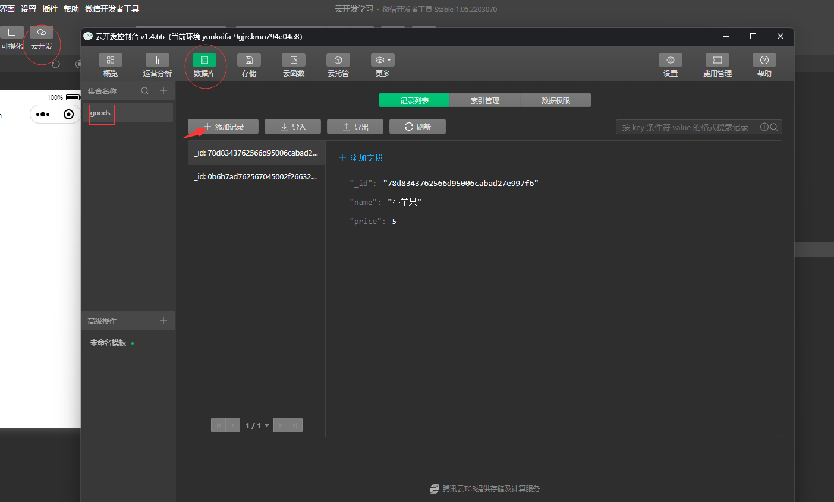The height and width of the screenshot is (502, 834).
Task: Select record with id 0b6b7ad762567045002f26632
Action: (257, 176)
